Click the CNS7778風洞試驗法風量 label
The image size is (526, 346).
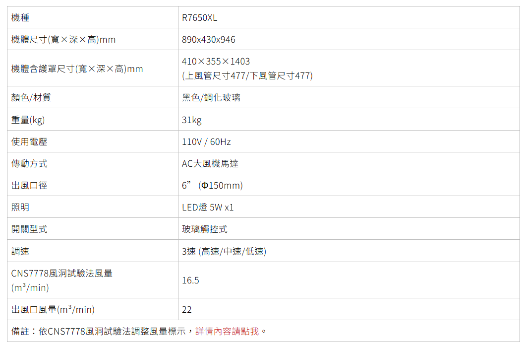click(x=62, y=274)
